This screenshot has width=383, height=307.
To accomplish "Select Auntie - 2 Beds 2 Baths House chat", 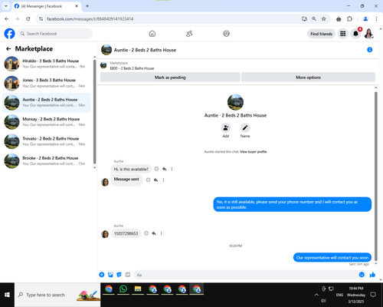I will coord(46,102).
